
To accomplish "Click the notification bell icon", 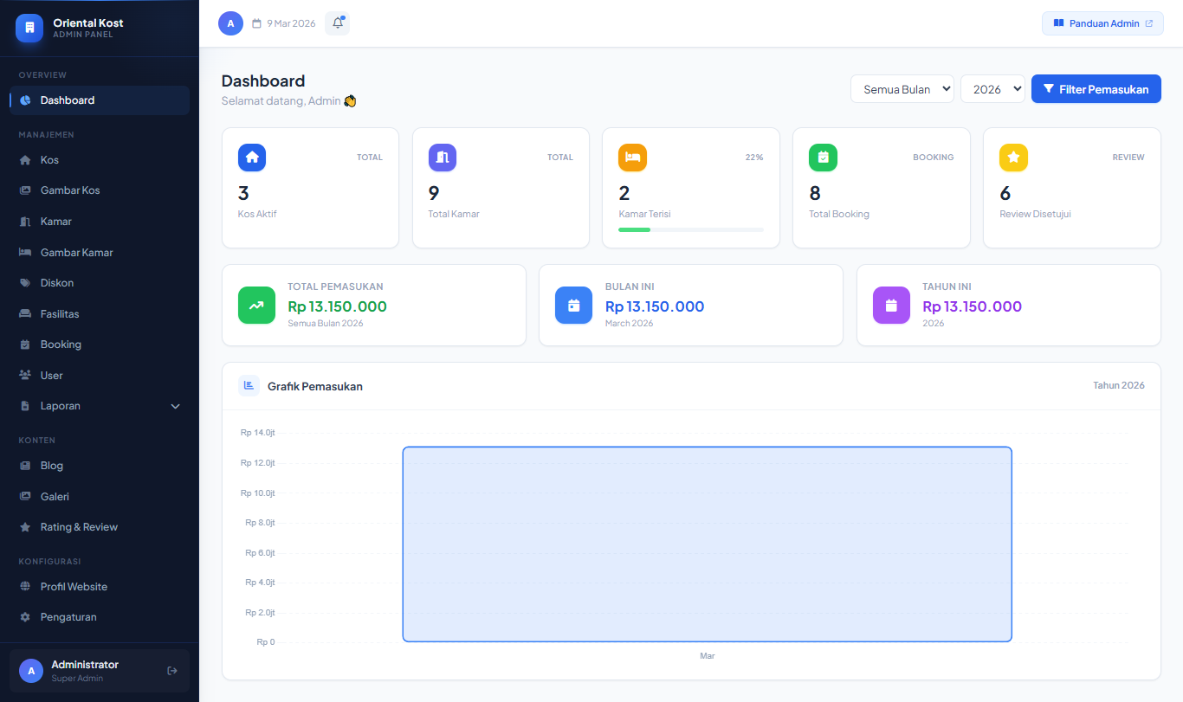I will 337,23.
